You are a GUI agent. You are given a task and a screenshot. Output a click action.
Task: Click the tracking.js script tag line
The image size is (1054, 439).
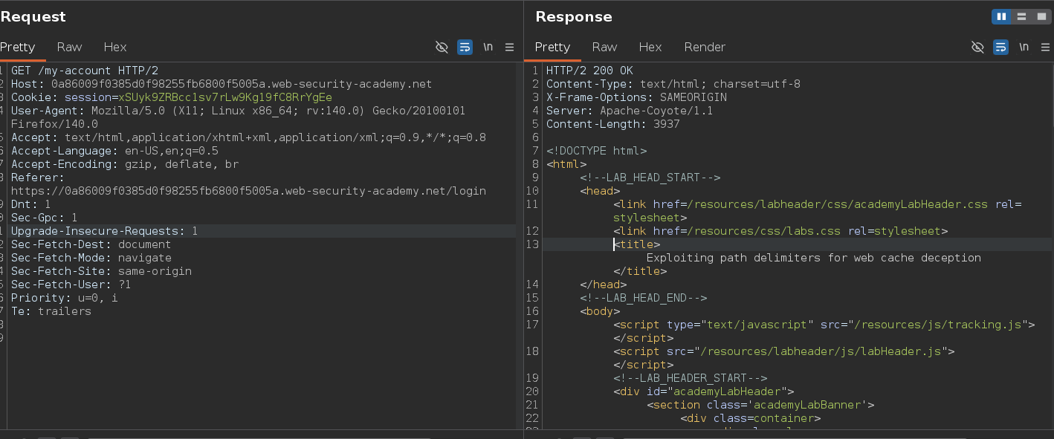tap(824, 325)
